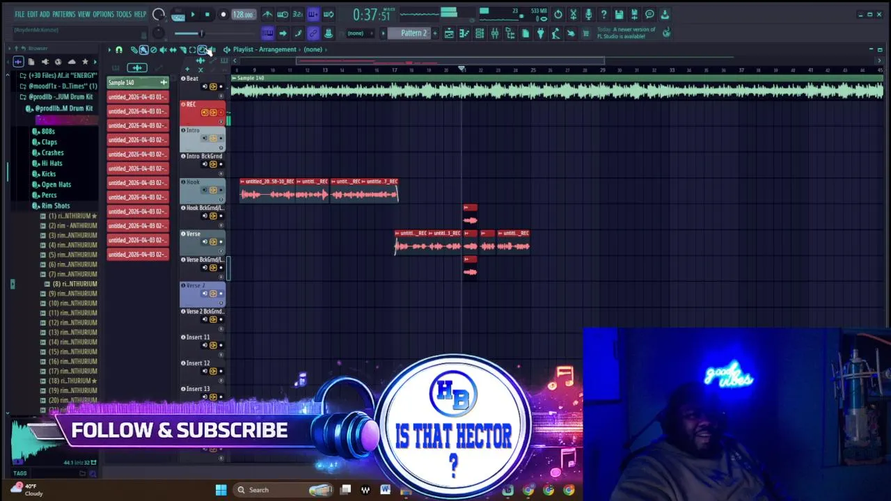Save project with the floppy disk icon
891x501 pixels.
tap(619, 14)
